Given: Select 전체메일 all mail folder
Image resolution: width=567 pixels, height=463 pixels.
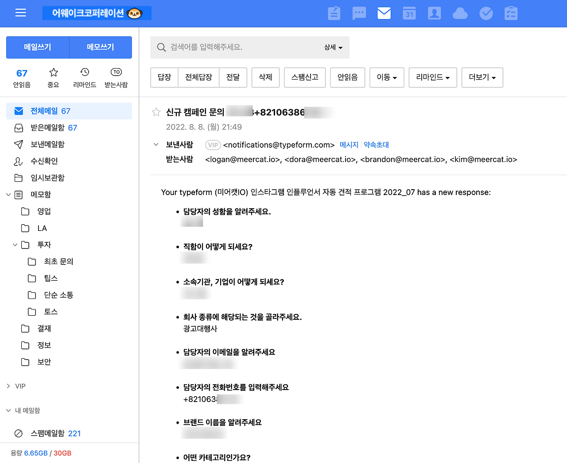Looking at the screenshot, I should [69, 111].
